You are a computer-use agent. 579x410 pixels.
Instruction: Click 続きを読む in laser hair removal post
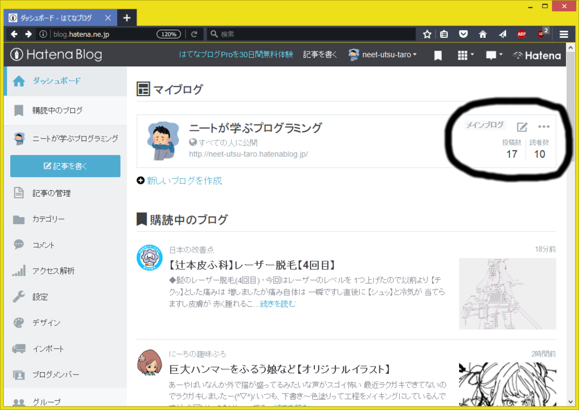tap(278, 304)
